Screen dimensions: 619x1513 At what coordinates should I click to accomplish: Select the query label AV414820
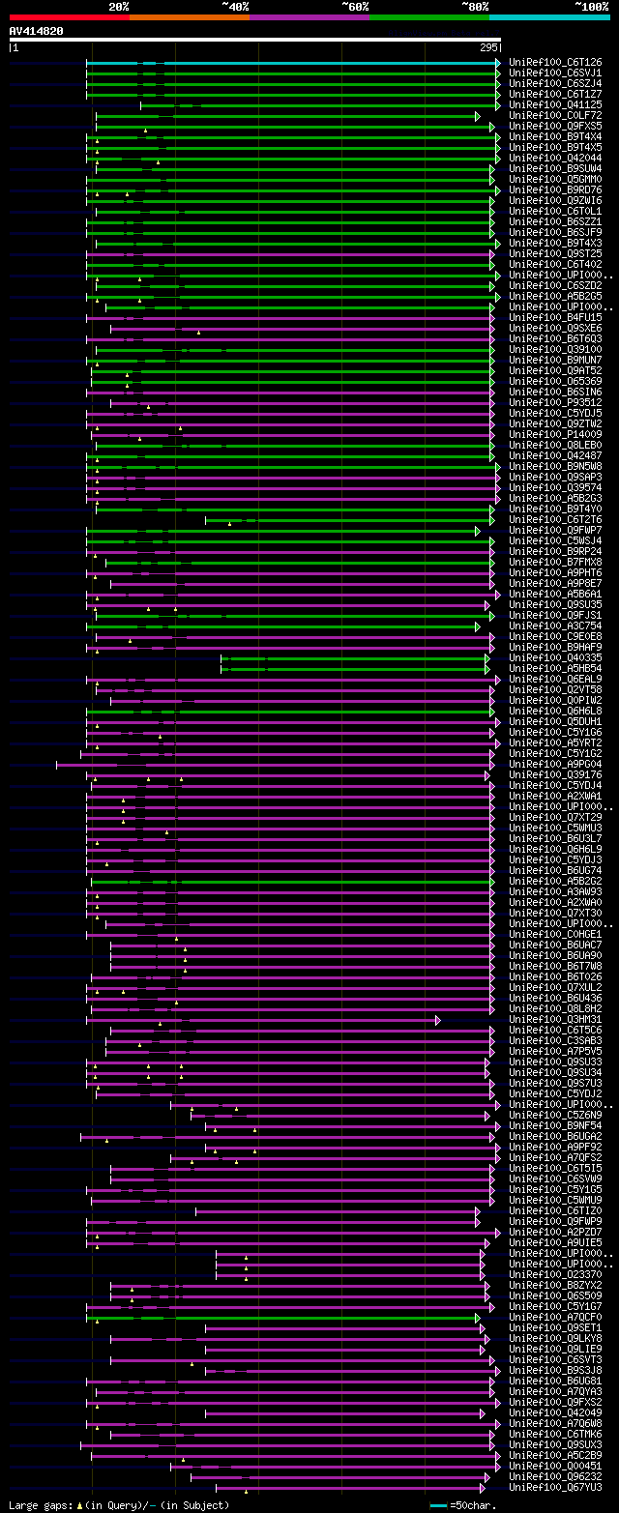(x=37, y=31)
